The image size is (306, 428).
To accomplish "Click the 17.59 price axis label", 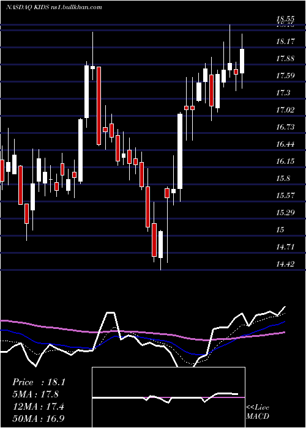I will coord(285,76).
